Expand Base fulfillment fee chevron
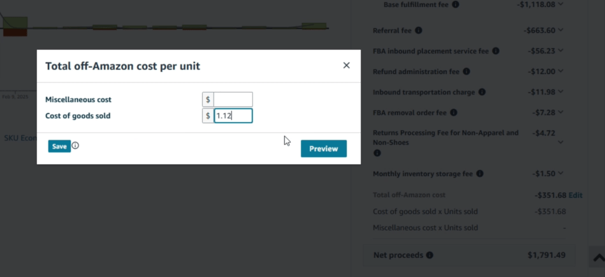This screenshot has height=277, width=605. pyautogui.click(x=560, y=4)
